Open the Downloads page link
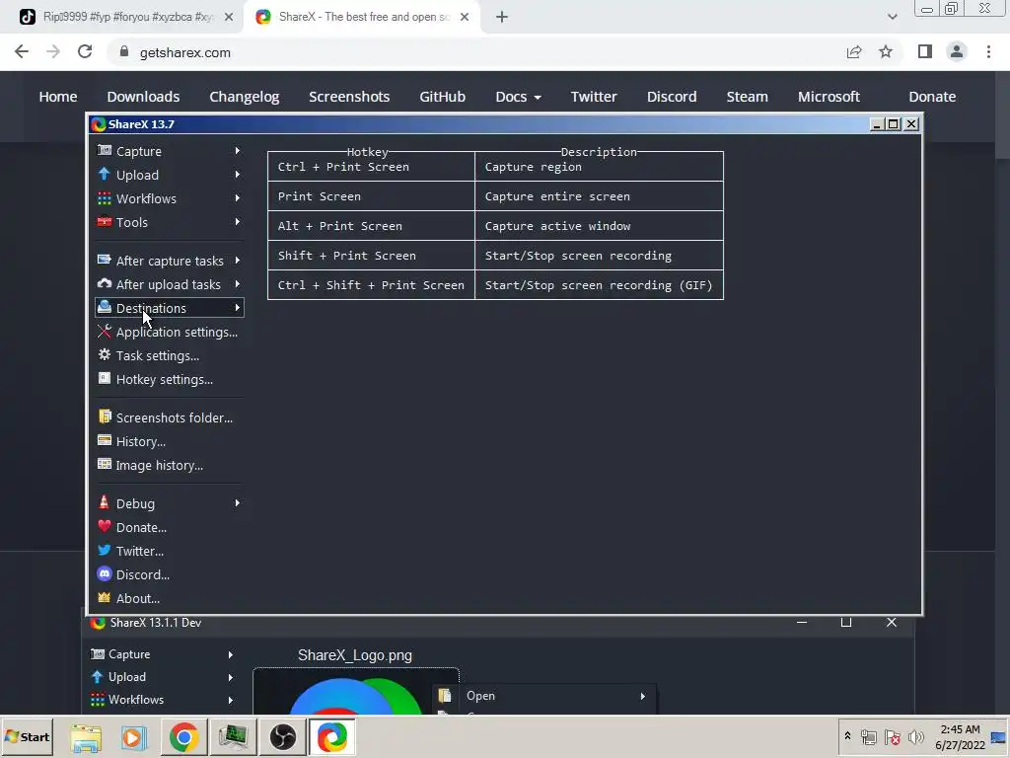Screen dimensions: 1010x758 click(143, 97)
